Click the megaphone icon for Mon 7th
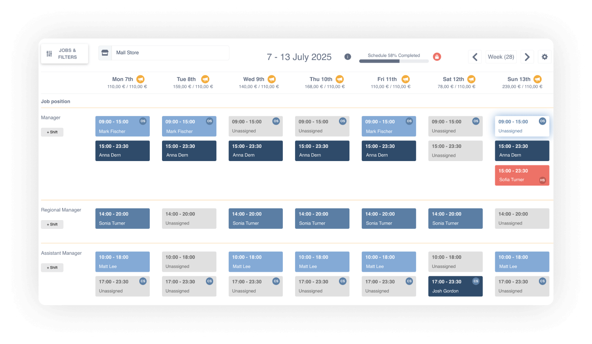 (x=140, y=79)
